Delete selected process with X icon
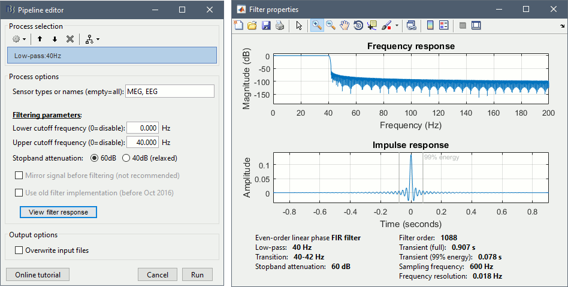 (70, 39)
